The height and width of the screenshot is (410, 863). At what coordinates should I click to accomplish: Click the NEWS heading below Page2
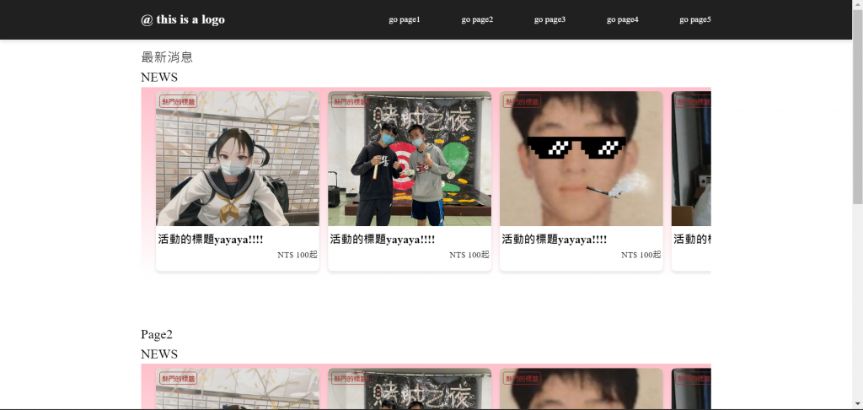159,354
